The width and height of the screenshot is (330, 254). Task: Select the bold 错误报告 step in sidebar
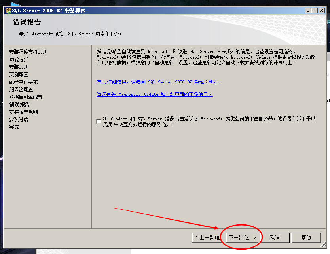point(19,104)
